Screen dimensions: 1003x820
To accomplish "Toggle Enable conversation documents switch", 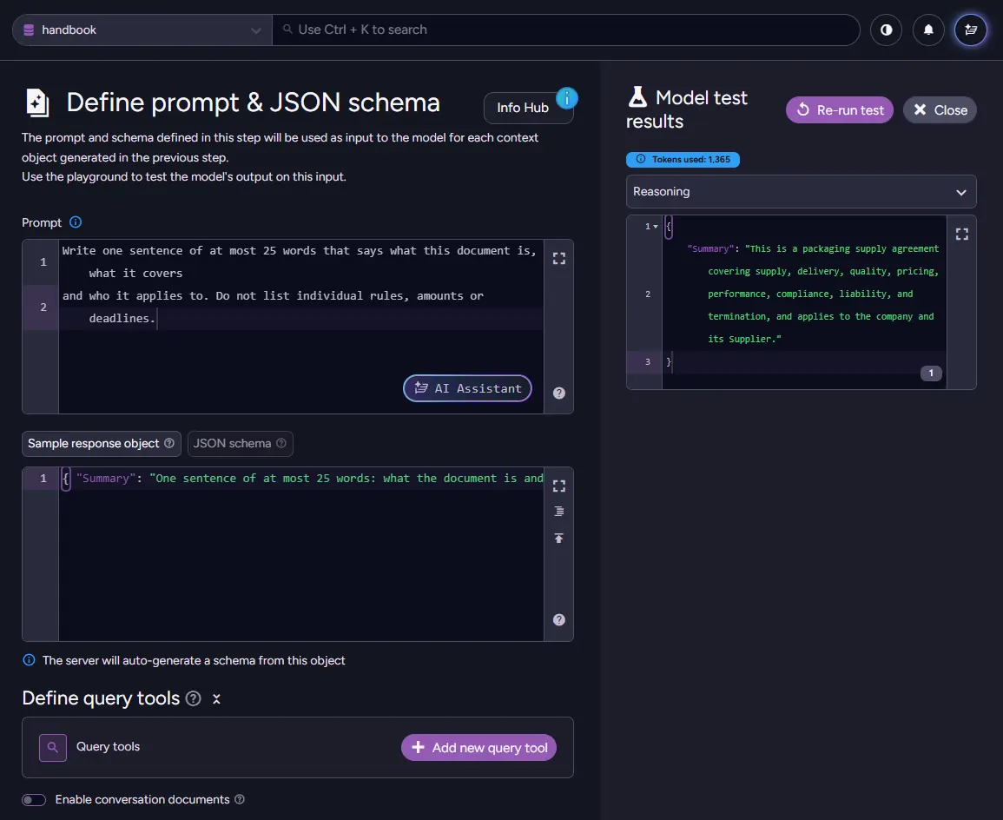I will pyautogui.click(x=34, y=799).
